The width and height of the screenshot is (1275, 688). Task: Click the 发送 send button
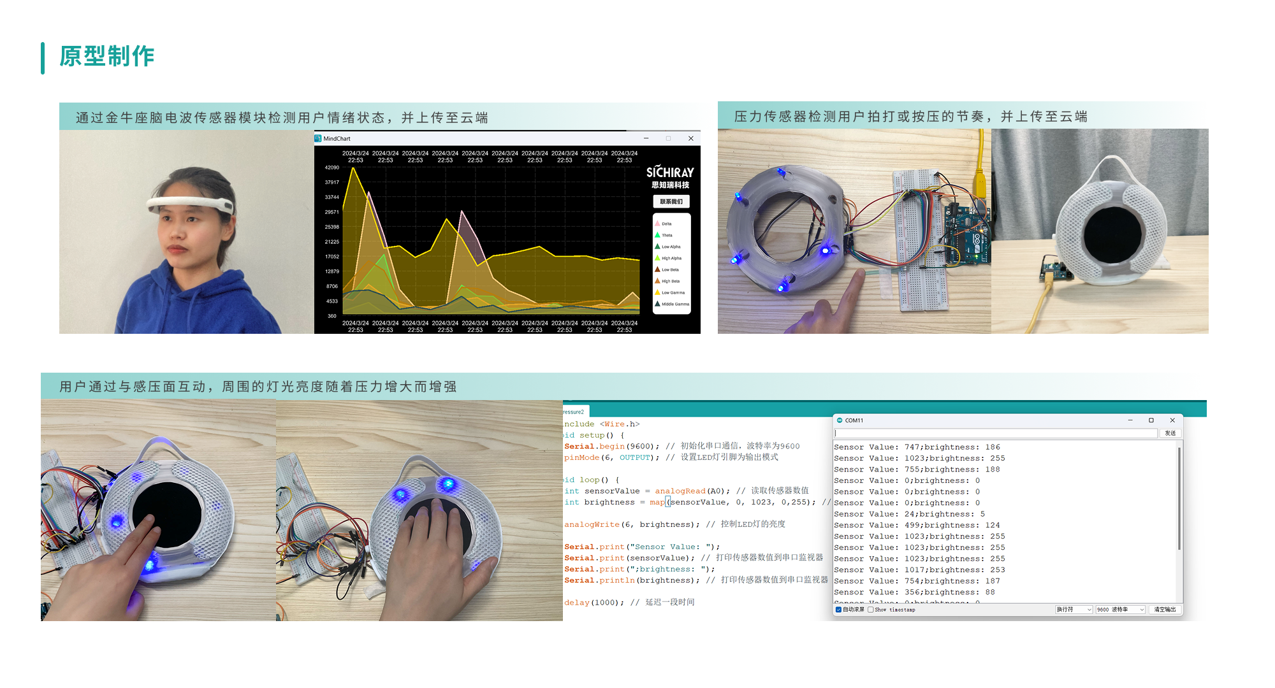point(1172,433)
